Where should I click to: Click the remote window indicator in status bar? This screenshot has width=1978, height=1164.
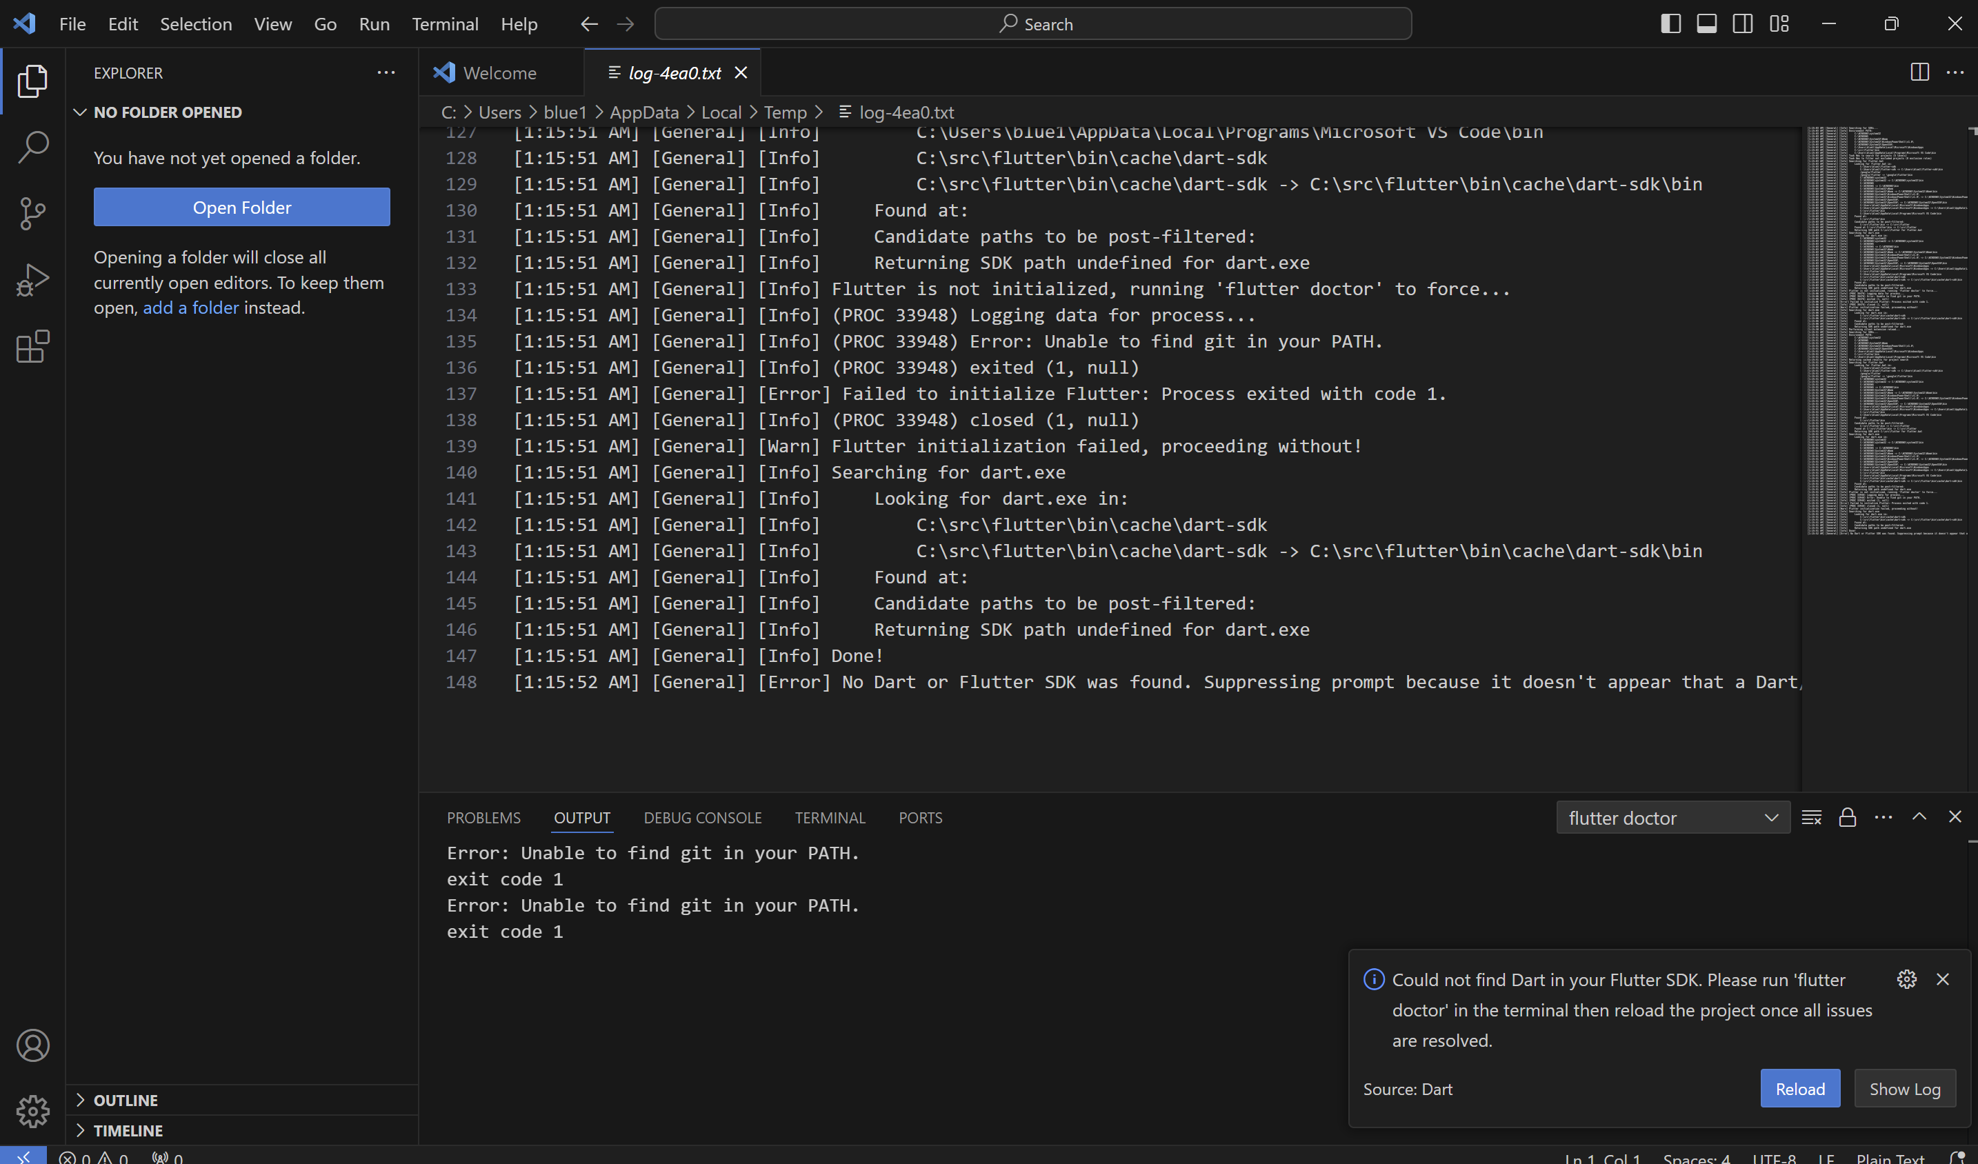23,1155
